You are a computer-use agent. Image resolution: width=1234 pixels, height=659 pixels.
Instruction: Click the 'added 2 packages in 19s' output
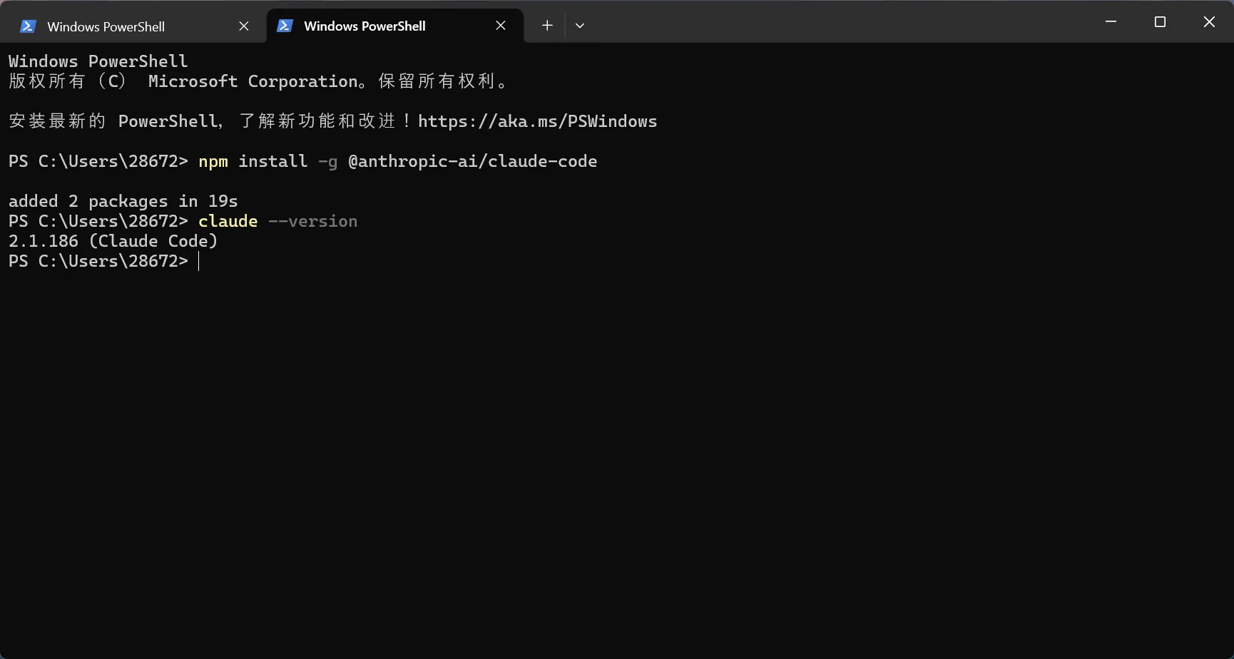point(123,201)
